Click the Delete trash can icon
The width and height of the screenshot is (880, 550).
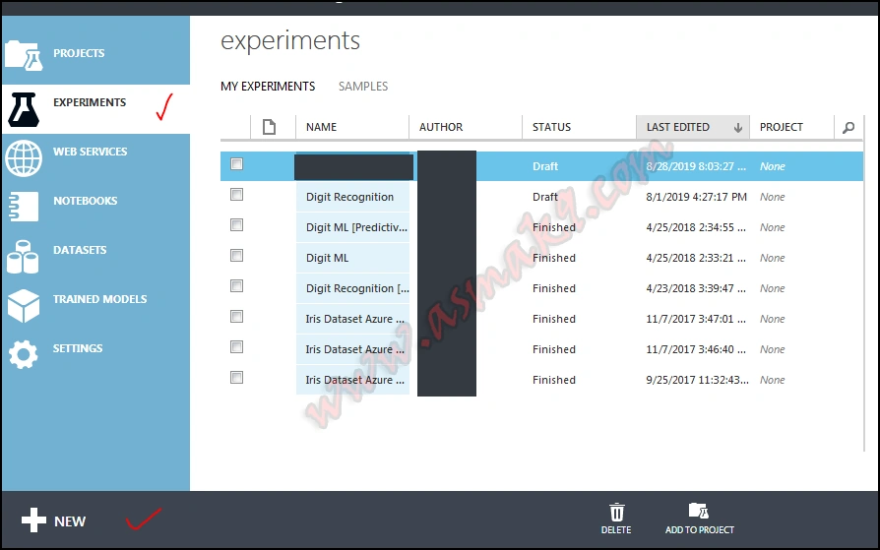click(x=617, y=512)
